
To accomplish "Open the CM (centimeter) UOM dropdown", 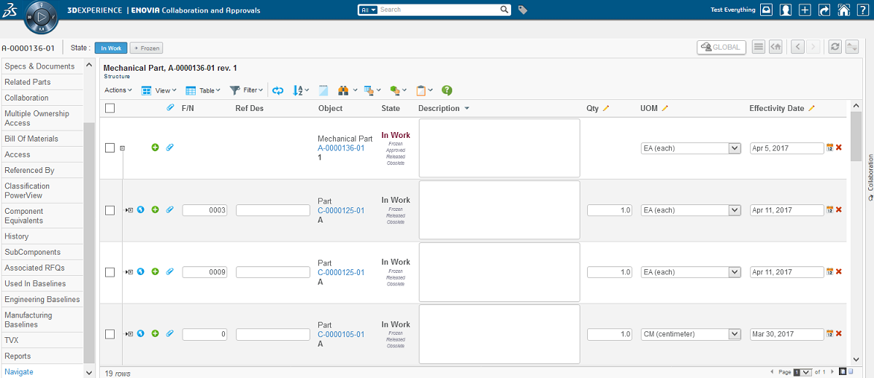I will (691, 334).
